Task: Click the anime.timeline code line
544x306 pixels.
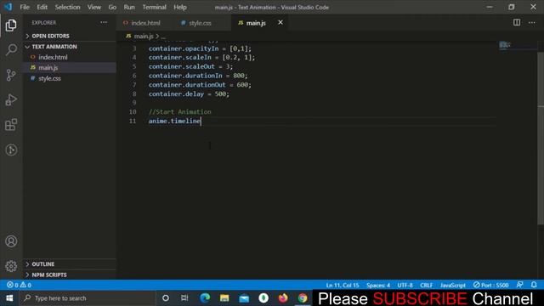Action: (174, 121)
